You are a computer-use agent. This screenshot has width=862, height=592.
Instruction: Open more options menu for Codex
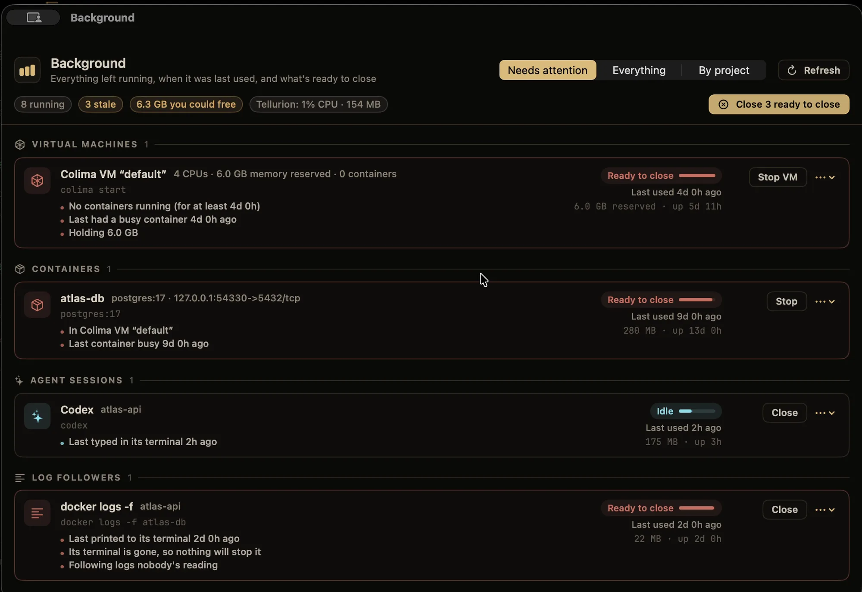tap(825, 413)
